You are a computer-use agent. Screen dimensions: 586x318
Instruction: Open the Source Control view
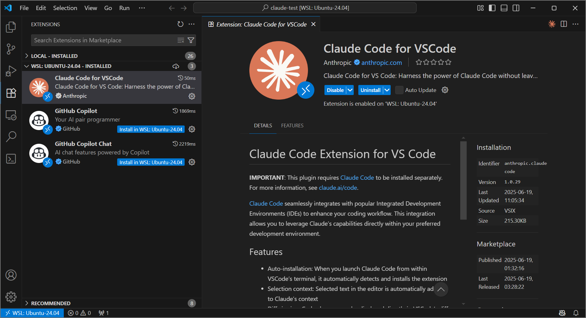tap(11, 49)
